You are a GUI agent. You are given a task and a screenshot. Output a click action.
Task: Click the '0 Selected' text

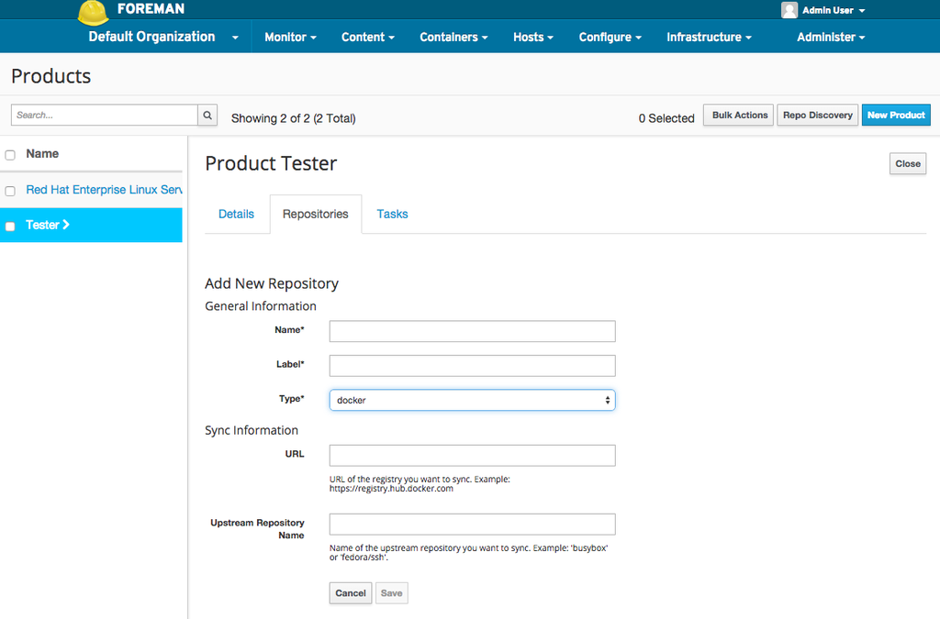(666, 118)
